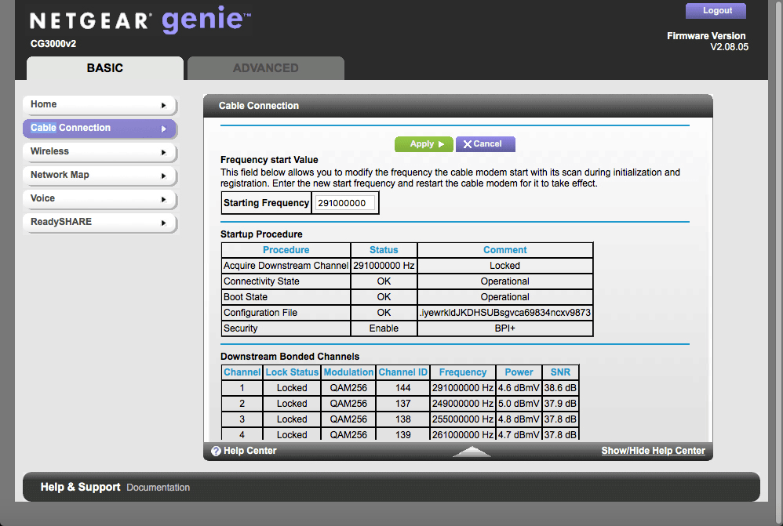Click the Logout button
This screenshot has height=526, width=783.
(716, 10)
